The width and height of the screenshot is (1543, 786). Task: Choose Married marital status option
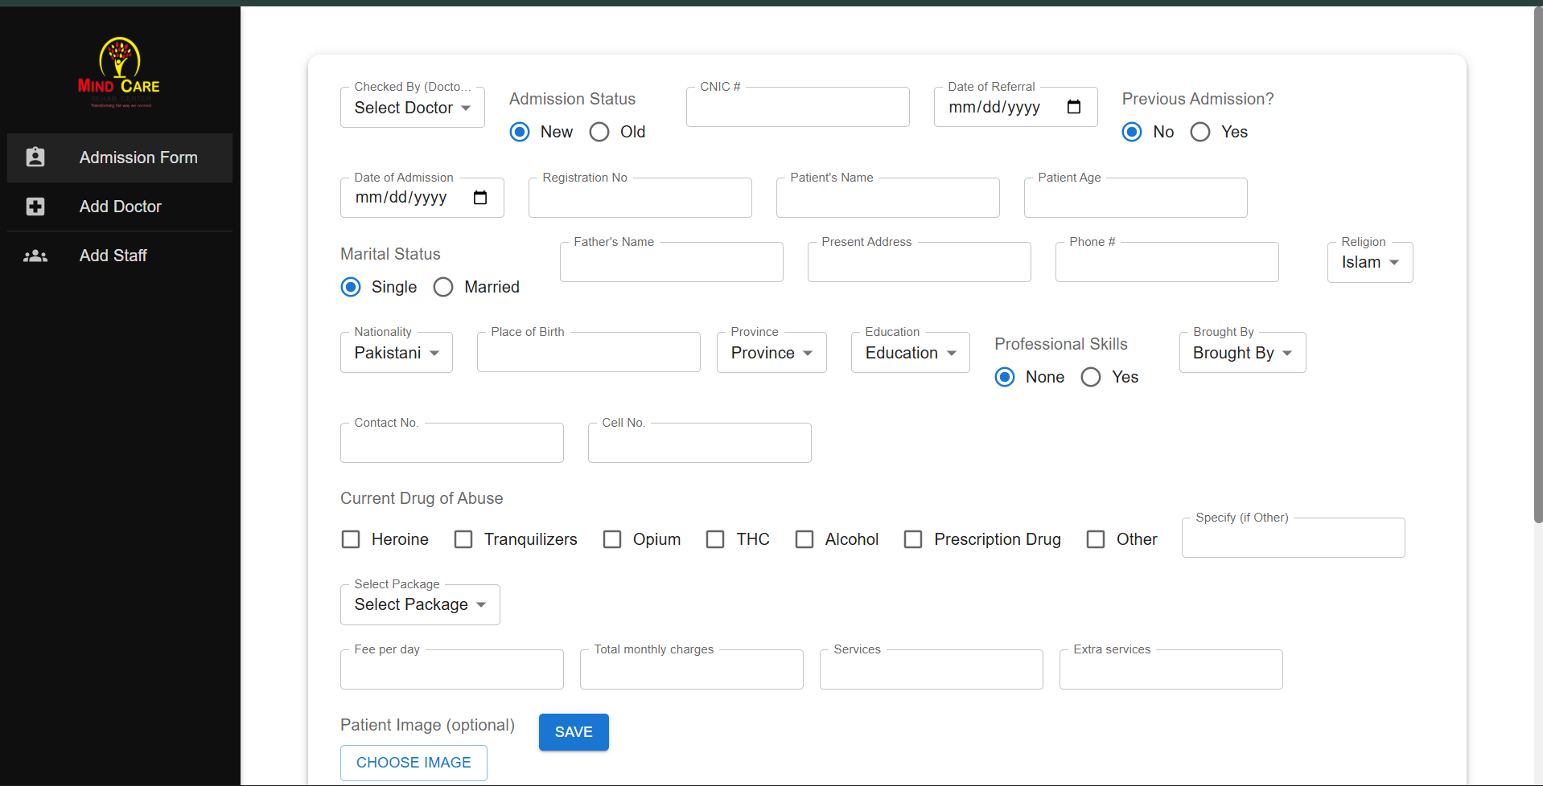(443, 287)
